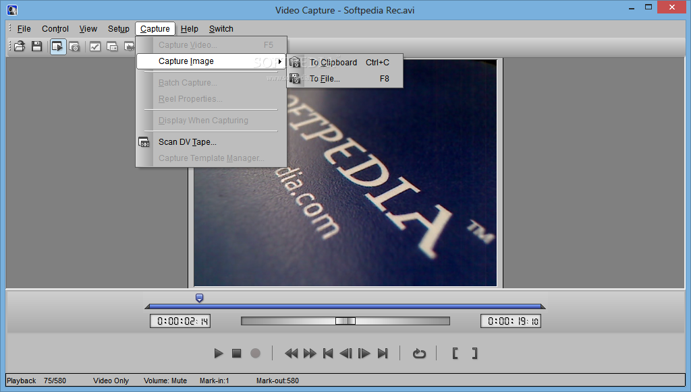Viewport: 691px width, 392px height.
Task: Maximize the Video Capture window
Action: click(648, 7)
